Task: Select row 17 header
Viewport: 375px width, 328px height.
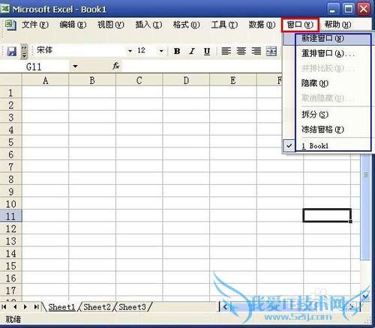Action: (x=10, y=291)
